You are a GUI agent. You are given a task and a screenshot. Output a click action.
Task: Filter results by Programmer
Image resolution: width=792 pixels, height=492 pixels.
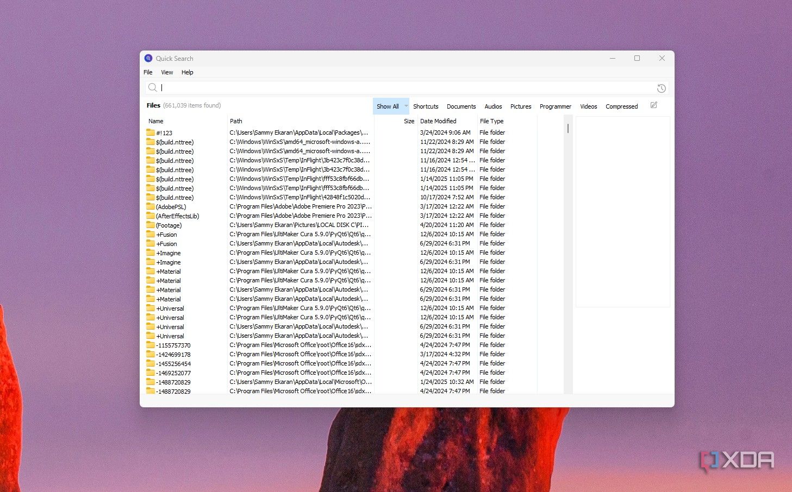click(556, 106)
